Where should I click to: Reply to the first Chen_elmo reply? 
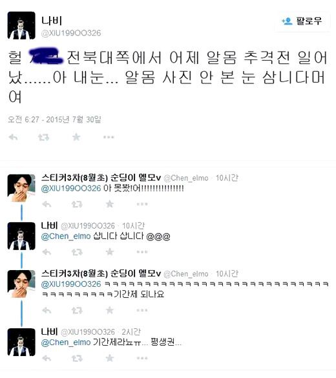(47, 204)
